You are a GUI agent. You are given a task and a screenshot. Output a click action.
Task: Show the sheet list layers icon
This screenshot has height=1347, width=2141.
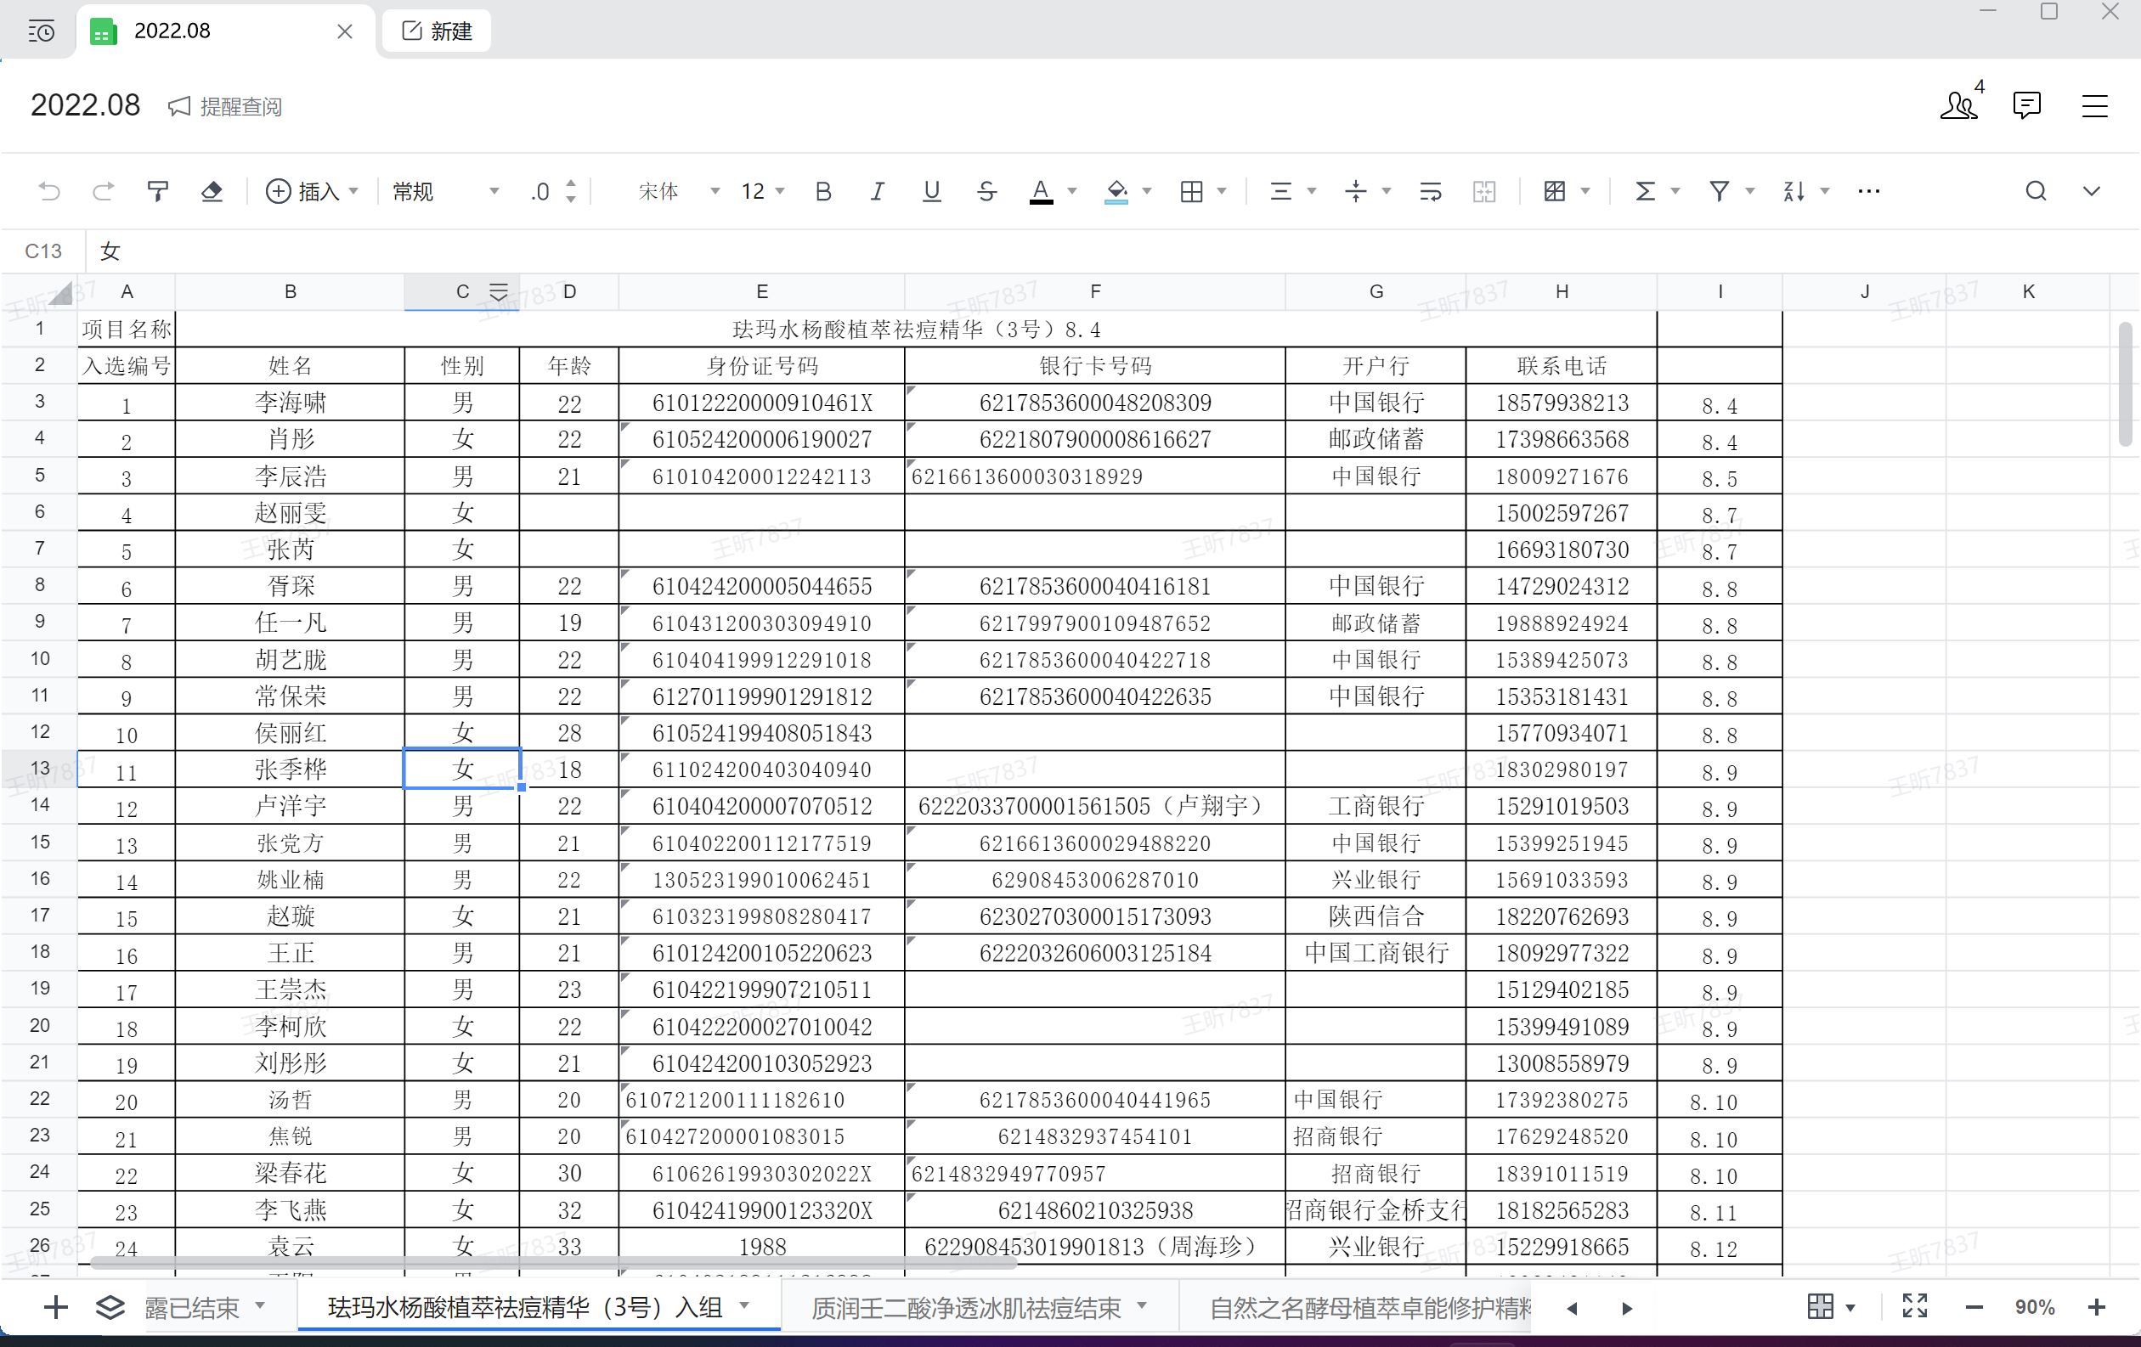pyautogui.click(x=110, y=1307)
